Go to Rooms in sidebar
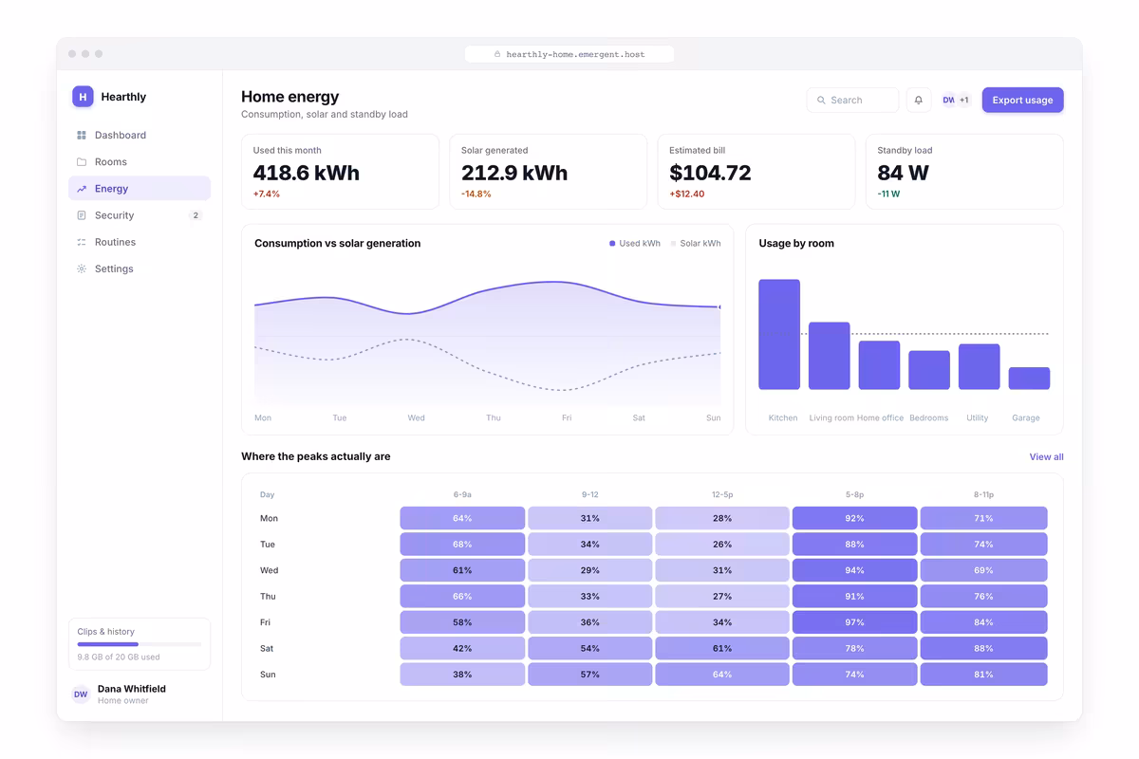Image resolution: width=1139 pixels, height=759 pixels. (140, 161)
